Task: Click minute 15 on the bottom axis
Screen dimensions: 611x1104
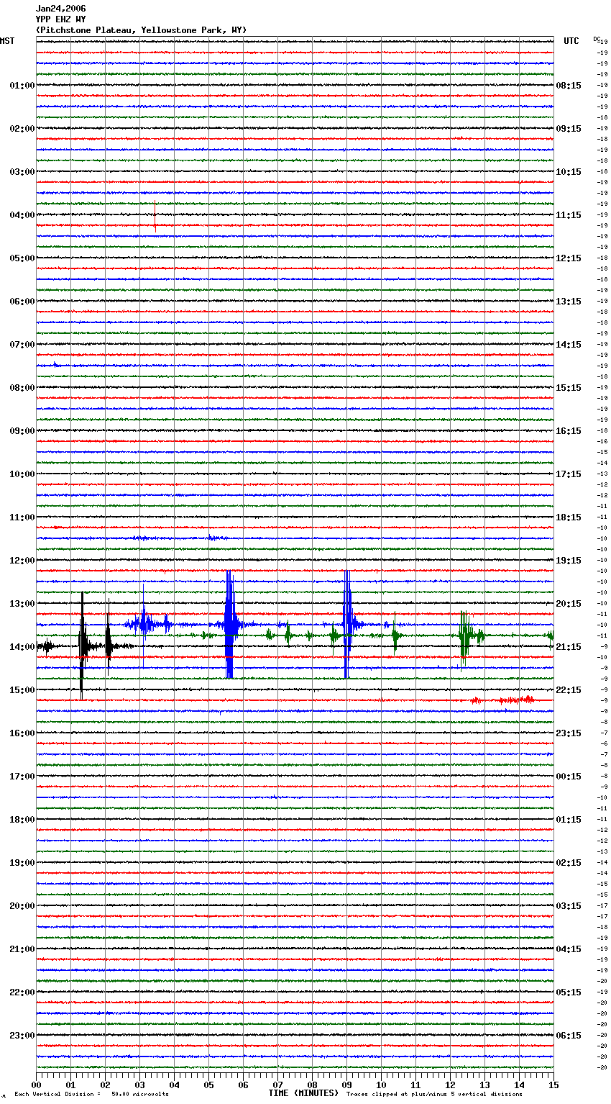Action: (x=553, y=1085)
